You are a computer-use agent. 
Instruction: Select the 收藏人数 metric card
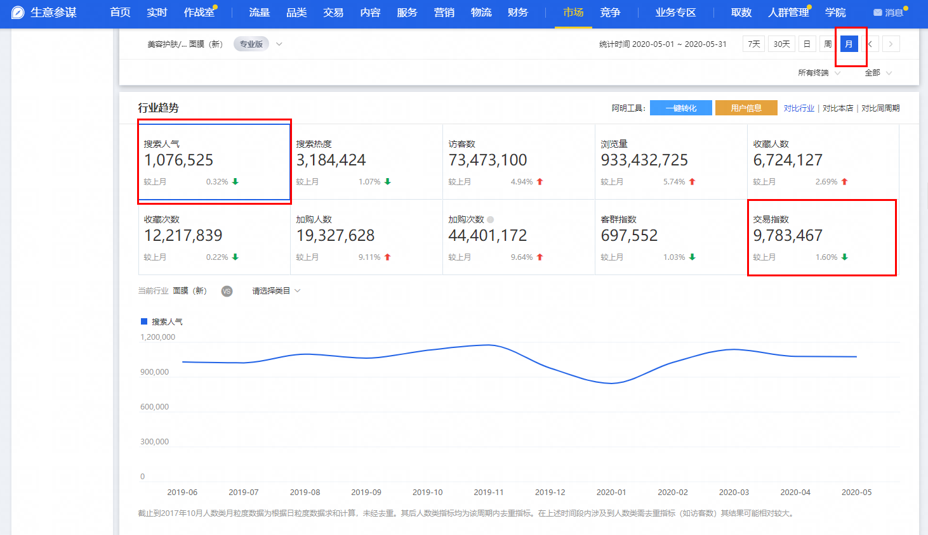point(823,162)
